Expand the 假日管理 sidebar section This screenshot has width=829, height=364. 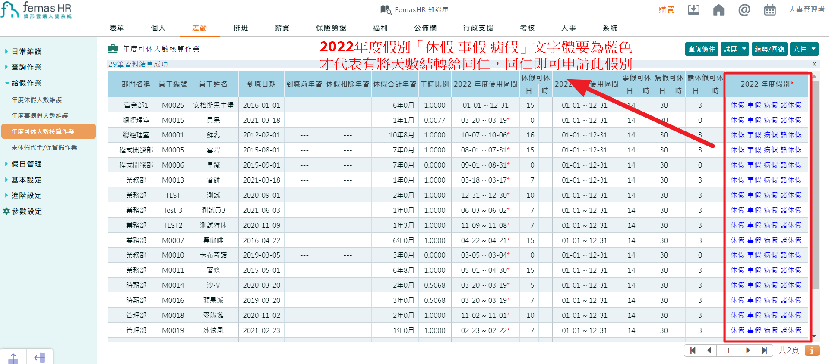point(26,164)
